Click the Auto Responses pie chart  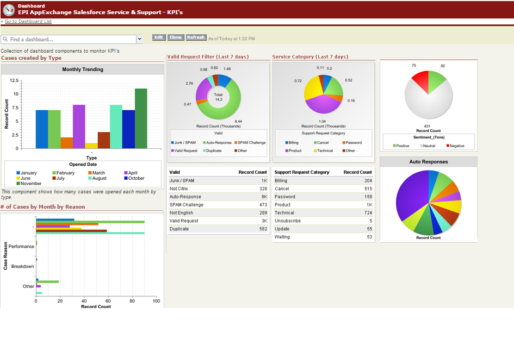pos(429,203)
